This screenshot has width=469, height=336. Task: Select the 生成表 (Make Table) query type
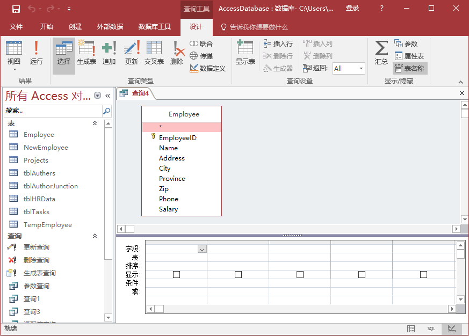point(86,53)
